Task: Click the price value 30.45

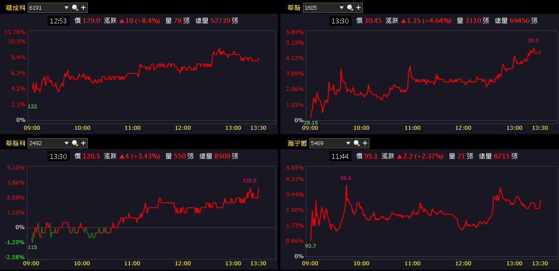Action: (373, 21)
